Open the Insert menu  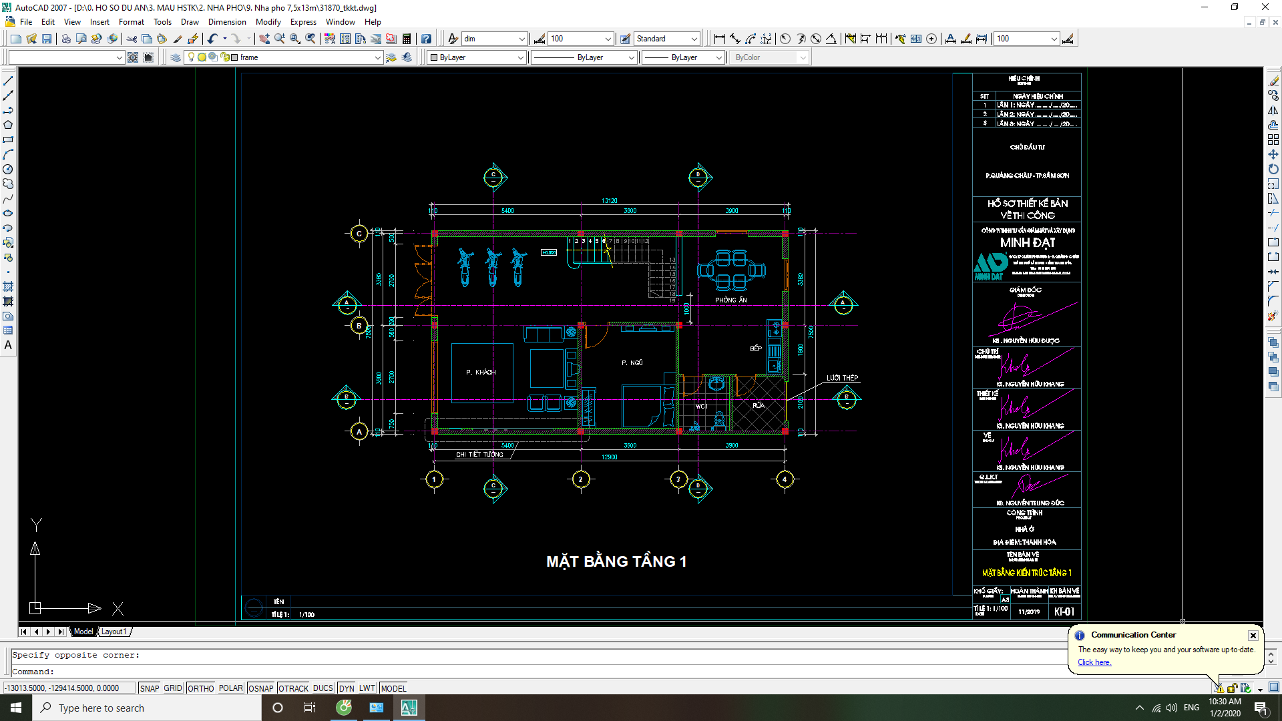99,22
